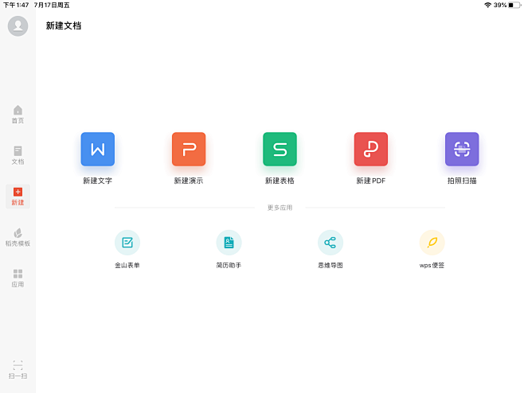Open the 应用 apps sidebar section
The image size is (524, 393).
pyautogui.click(x=18, y=278)
